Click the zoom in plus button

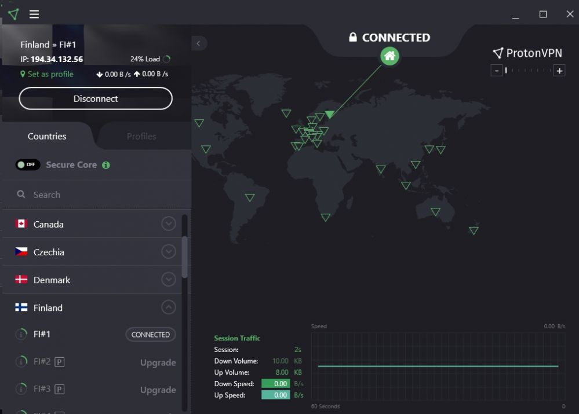pyautogui.click(x=559, y=71)
